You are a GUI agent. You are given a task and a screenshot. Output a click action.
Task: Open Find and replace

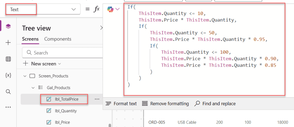point(215,103)
